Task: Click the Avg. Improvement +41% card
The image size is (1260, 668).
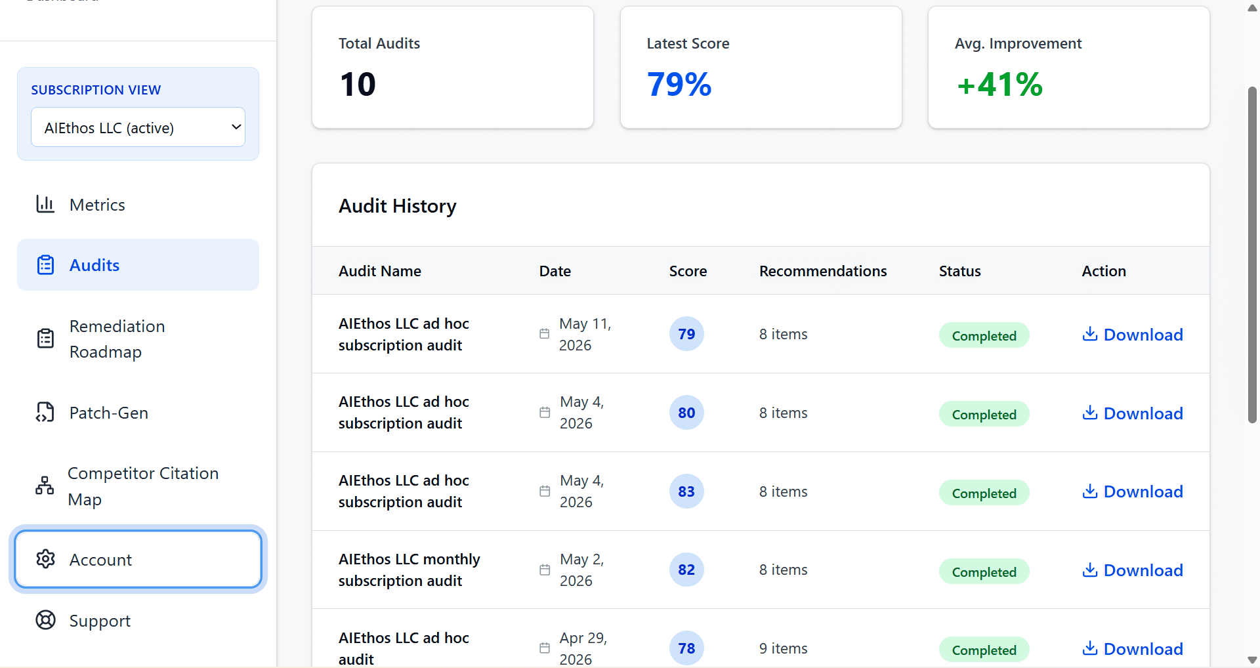Action: point(1069,68)
